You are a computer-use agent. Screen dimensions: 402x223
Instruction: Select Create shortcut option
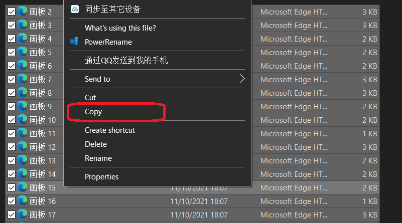110,130
